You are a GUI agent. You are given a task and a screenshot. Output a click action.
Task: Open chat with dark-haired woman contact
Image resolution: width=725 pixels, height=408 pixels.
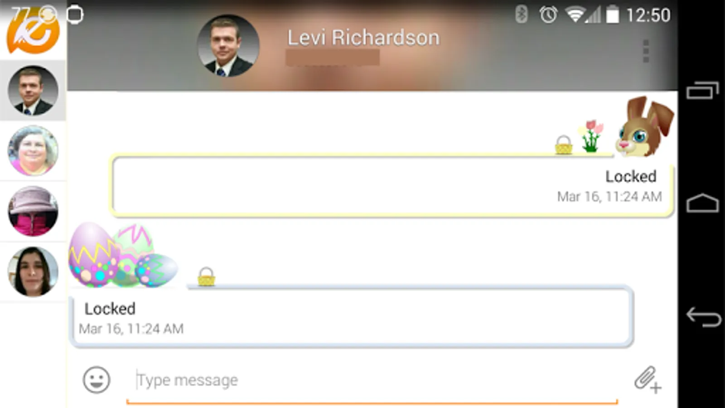pos(33,271)
